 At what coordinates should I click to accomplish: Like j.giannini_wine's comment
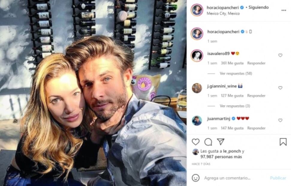click(280, 88)
